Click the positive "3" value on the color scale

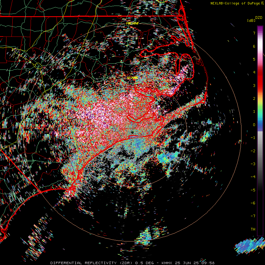[254, 85]
